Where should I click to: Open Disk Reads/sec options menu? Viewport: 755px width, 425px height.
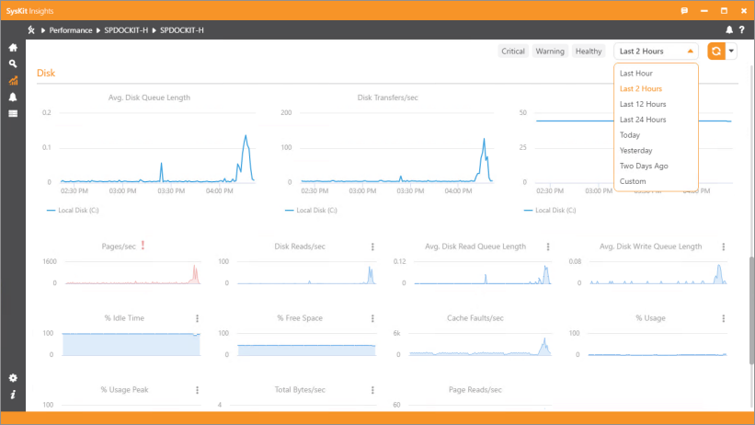tap(372, 247)
